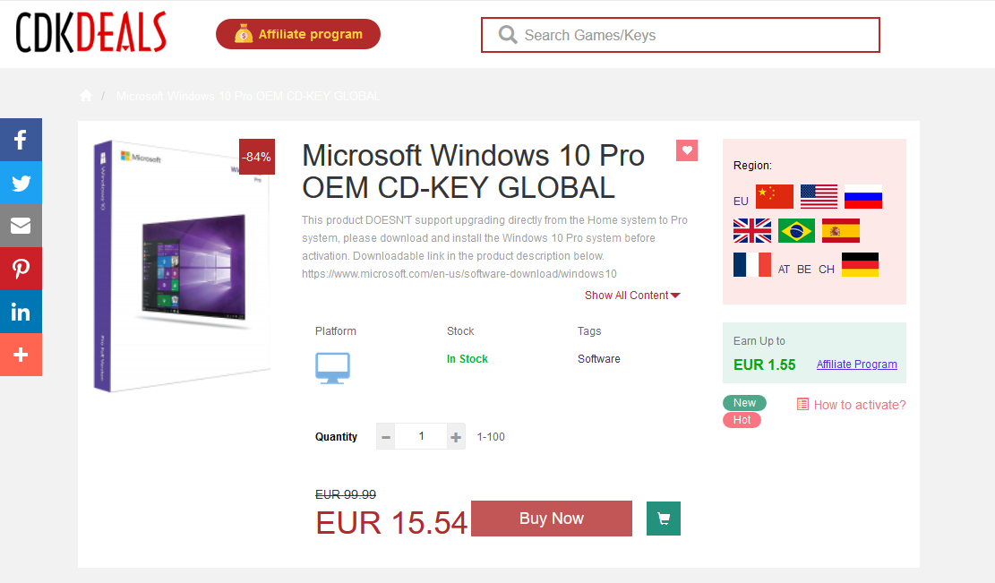
Task: Expand Show All Content
Action: (632, 296)
